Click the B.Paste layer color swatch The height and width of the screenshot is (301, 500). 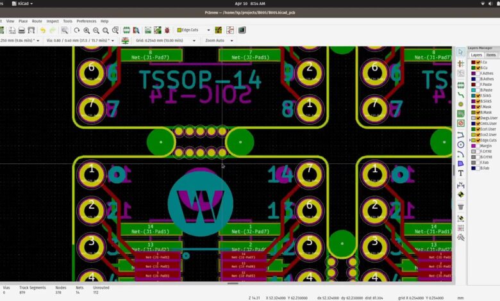(473, 90)
